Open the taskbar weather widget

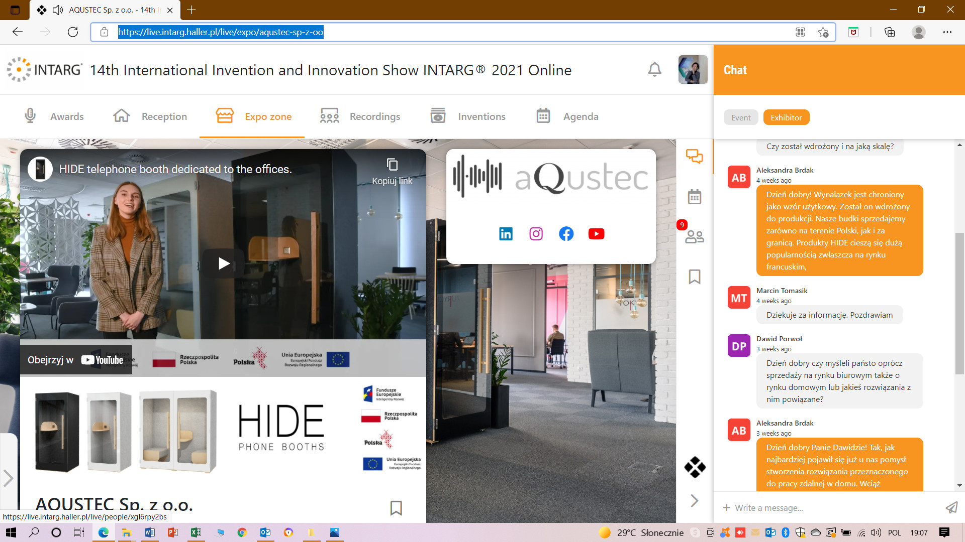641,532
